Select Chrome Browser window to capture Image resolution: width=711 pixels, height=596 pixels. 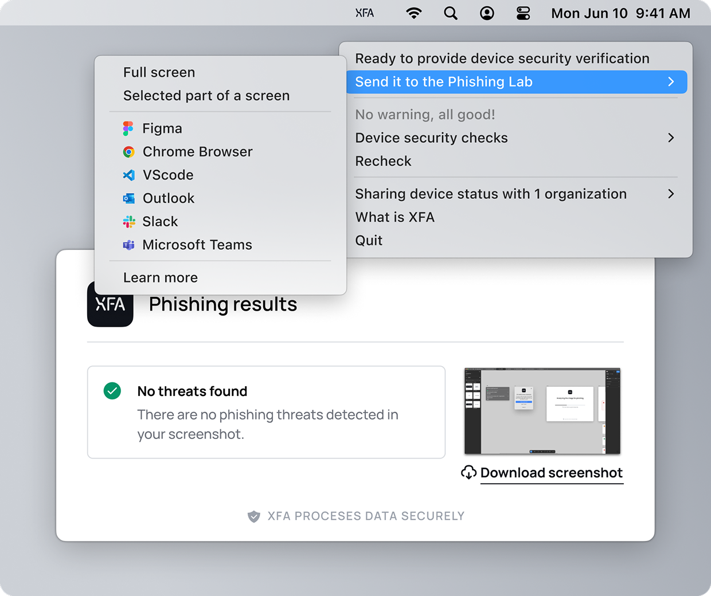[220, 152]
